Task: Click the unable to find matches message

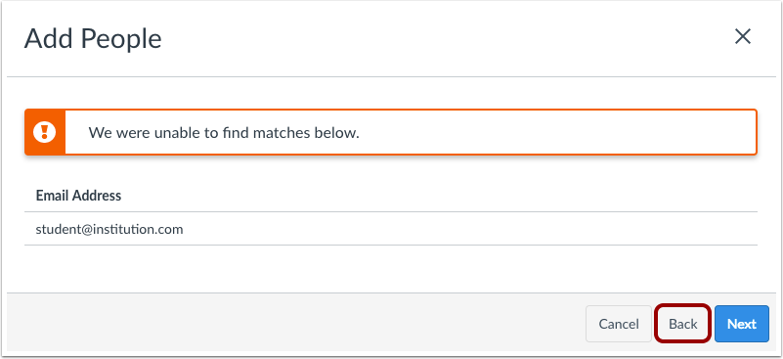Action: (224, 133)
